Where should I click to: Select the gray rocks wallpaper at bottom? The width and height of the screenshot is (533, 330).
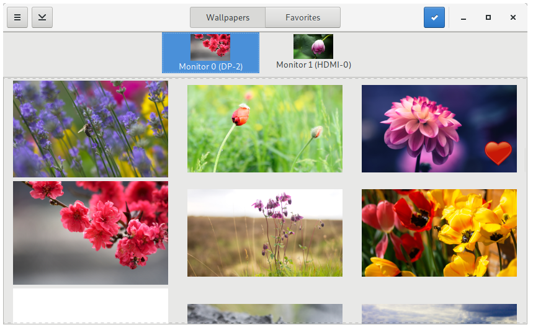pyautogui.click(x=265, y=313)
